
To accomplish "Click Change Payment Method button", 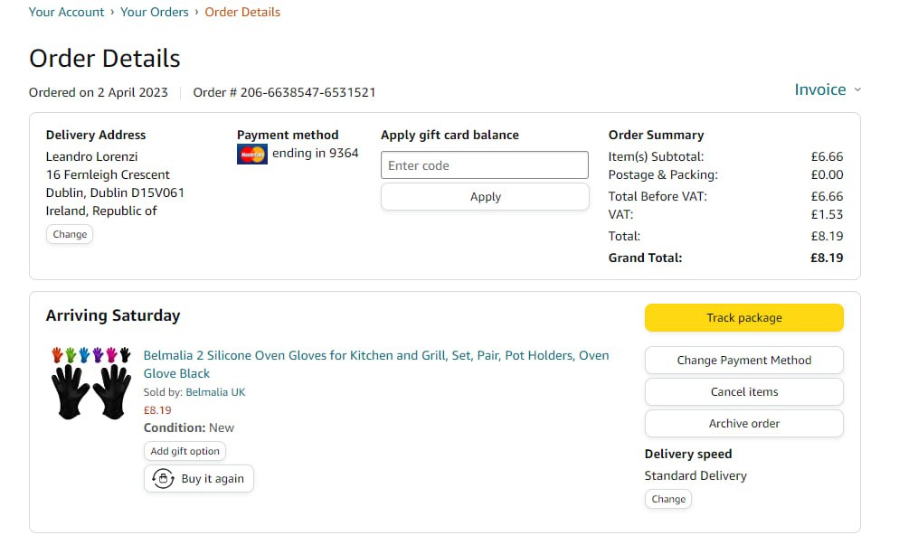I will 743,360.
